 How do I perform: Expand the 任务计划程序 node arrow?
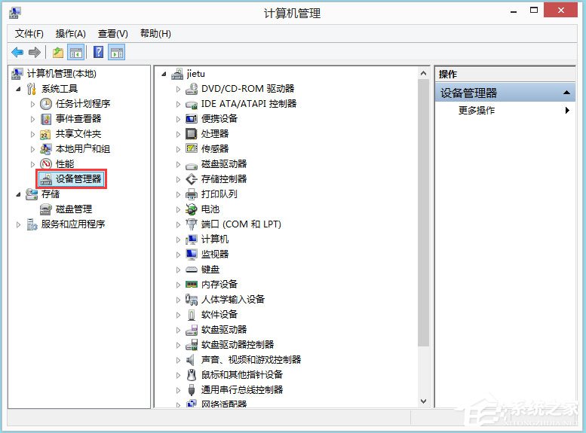coord(32,104)
